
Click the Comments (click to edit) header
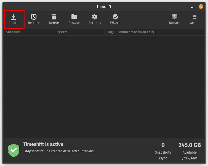coord(136,32)
